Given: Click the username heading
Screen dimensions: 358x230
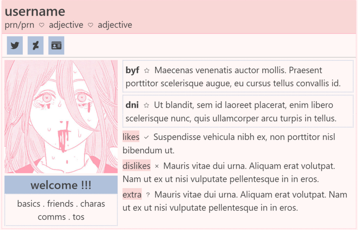Looking at the screenshot, I should tap(35, 11).
